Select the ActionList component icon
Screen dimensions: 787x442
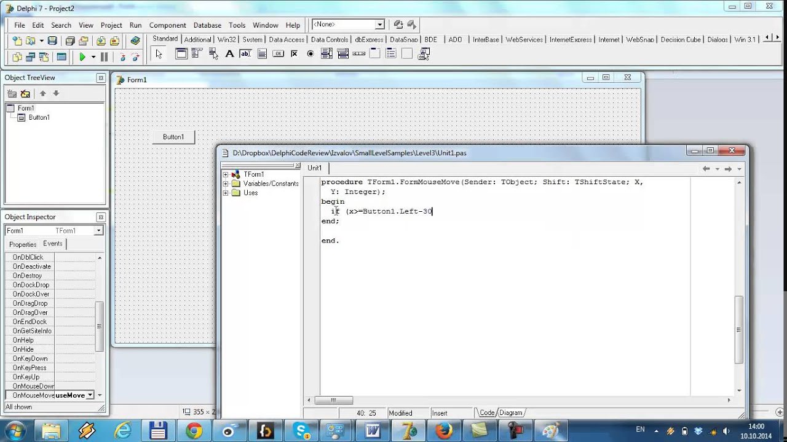(423, 54)
